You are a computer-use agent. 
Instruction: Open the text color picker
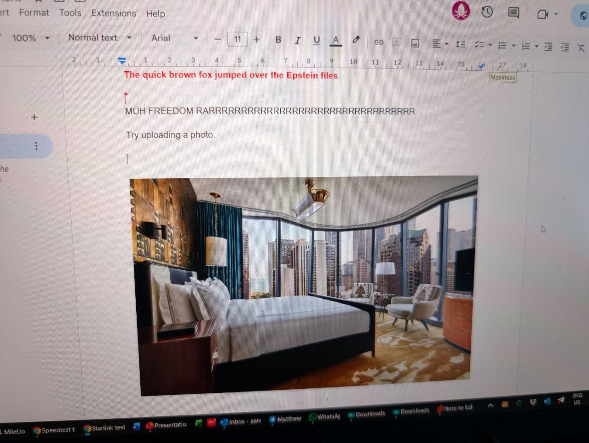[336, 41]
